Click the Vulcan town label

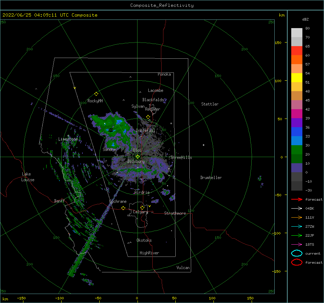[183, 268]
